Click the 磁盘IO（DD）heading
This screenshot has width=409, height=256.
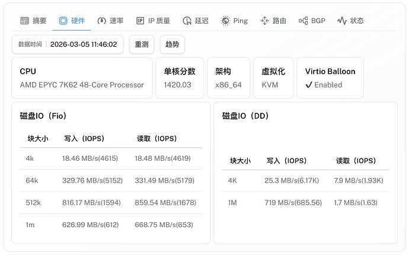(x=245, y=116)
